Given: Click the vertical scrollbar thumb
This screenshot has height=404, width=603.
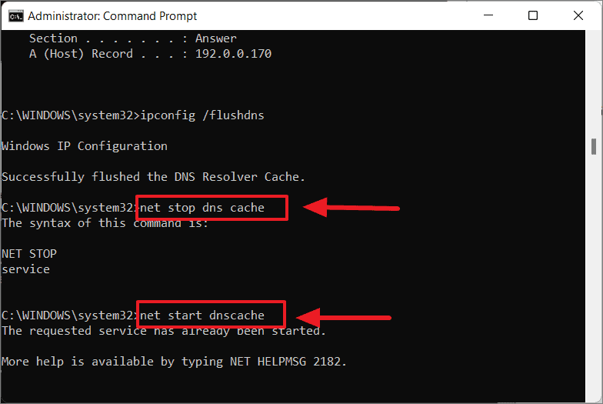Looking at the screenshot, I should 593,146.
